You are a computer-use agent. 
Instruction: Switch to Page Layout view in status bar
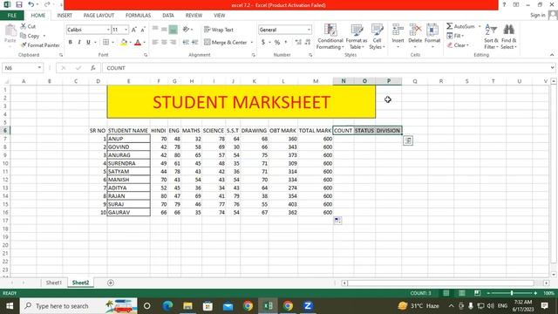461,293
